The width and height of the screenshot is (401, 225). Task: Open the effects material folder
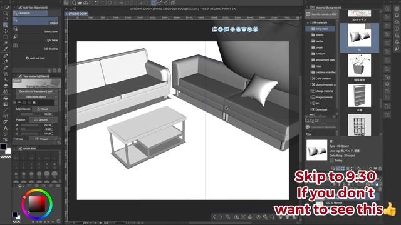(320, 35)
